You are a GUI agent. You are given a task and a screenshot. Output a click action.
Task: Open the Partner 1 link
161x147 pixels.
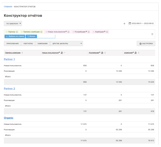pos(9,59)
